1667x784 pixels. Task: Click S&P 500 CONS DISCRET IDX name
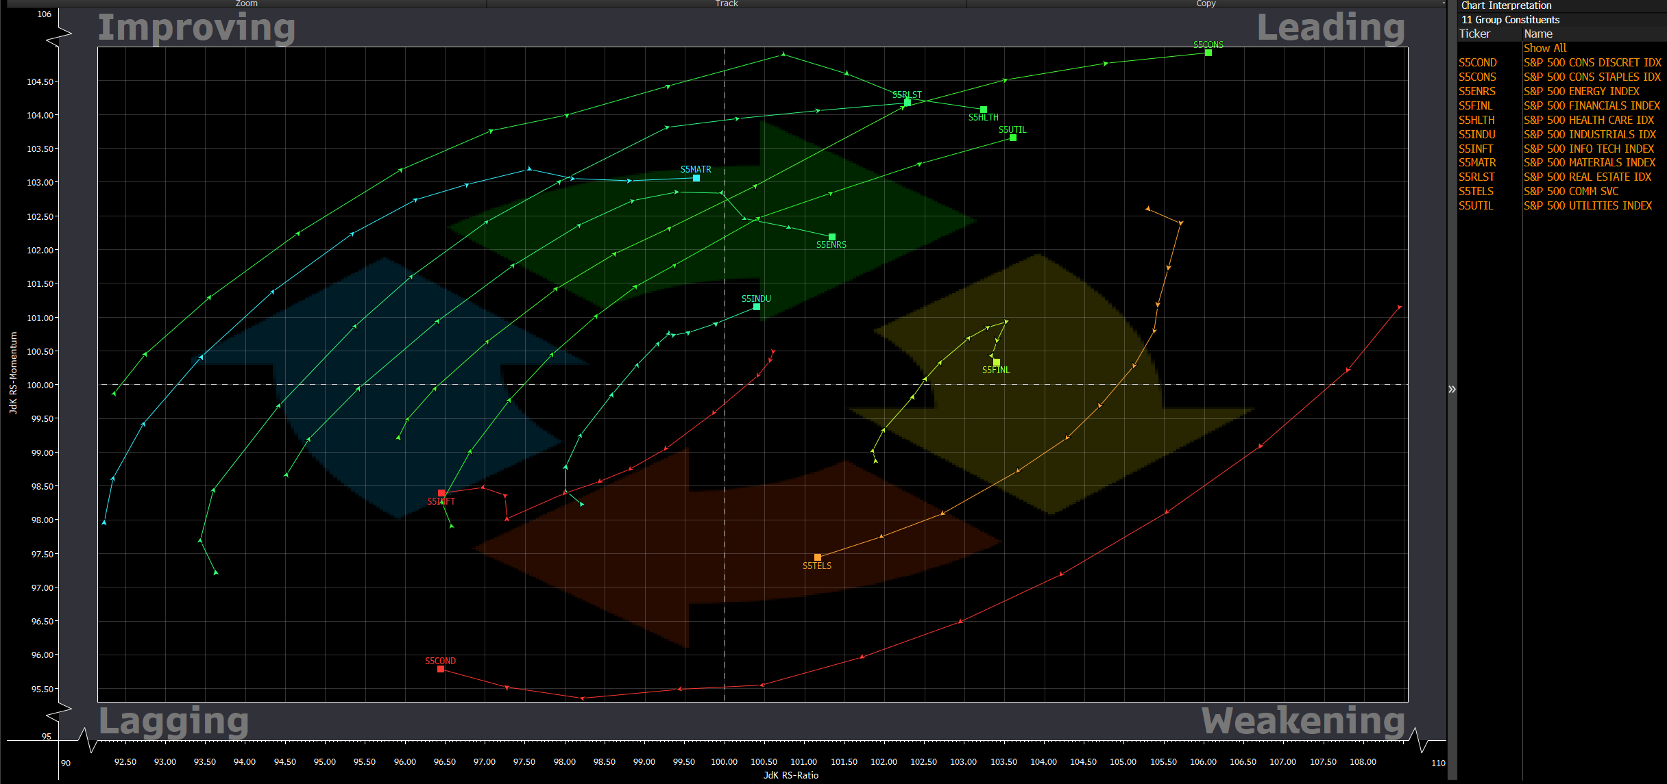[x=1592, y=62]
